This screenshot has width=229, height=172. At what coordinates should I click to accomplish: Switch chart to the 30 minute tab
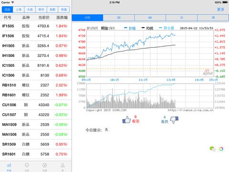(x=119, y=18)
